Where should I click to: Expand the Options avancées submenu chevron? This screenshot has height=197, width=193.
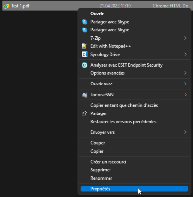tap(185, 73)
